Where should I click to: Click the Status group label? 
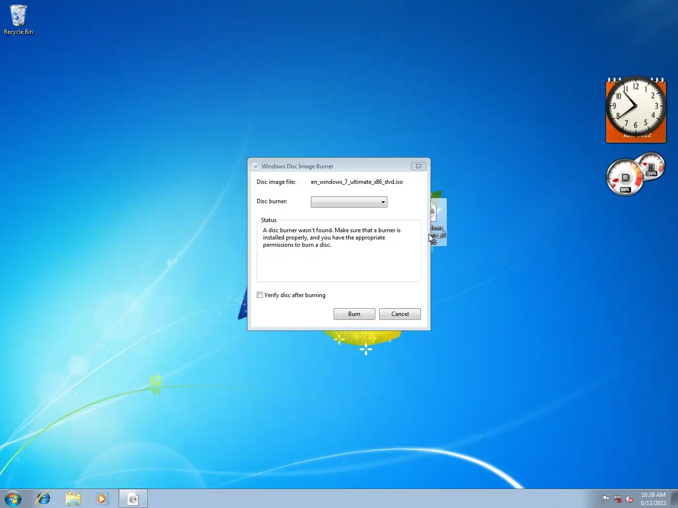tap(269, 220)
